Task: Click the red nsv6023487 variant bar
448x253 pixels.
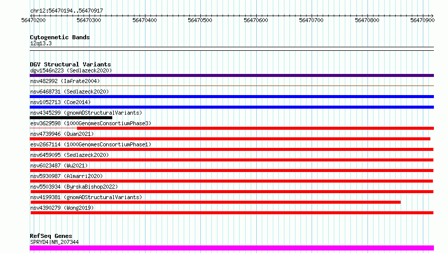Action: coord(232,171)
